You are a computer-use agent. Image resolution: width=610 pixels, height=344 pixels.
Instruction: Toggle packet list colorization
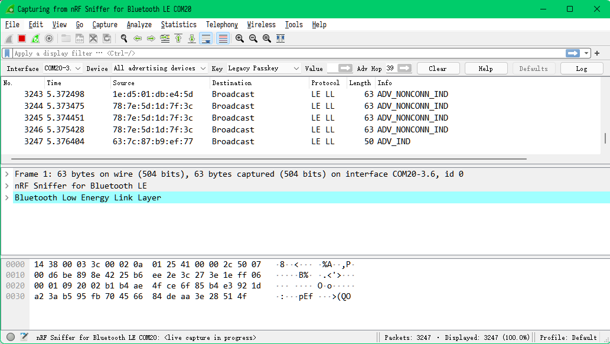click(x=221, y=38)
